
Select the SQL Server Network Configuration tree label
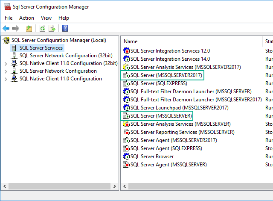(x=58, y=71)
